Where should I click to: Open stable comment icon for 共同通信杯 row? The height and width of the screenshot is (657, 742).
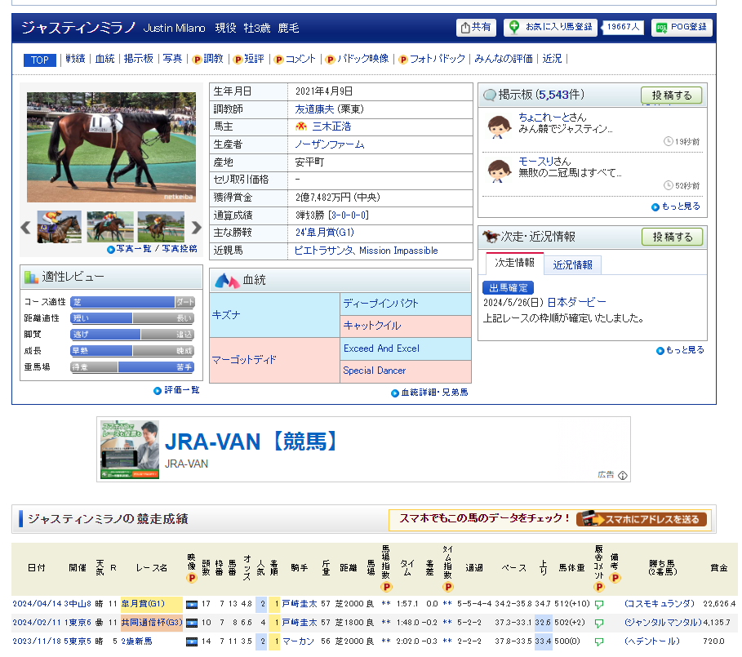pyautogui.click(x=599, y=622)
